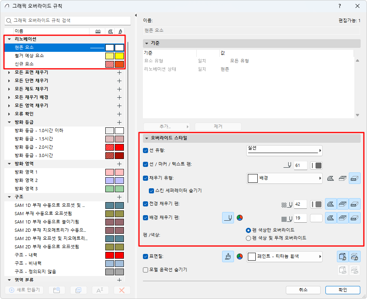This screenshot has height=299, width=367.
Task: Uncheck 배경 채우기 펜 checkbox
Action: [x=145, y=218]
